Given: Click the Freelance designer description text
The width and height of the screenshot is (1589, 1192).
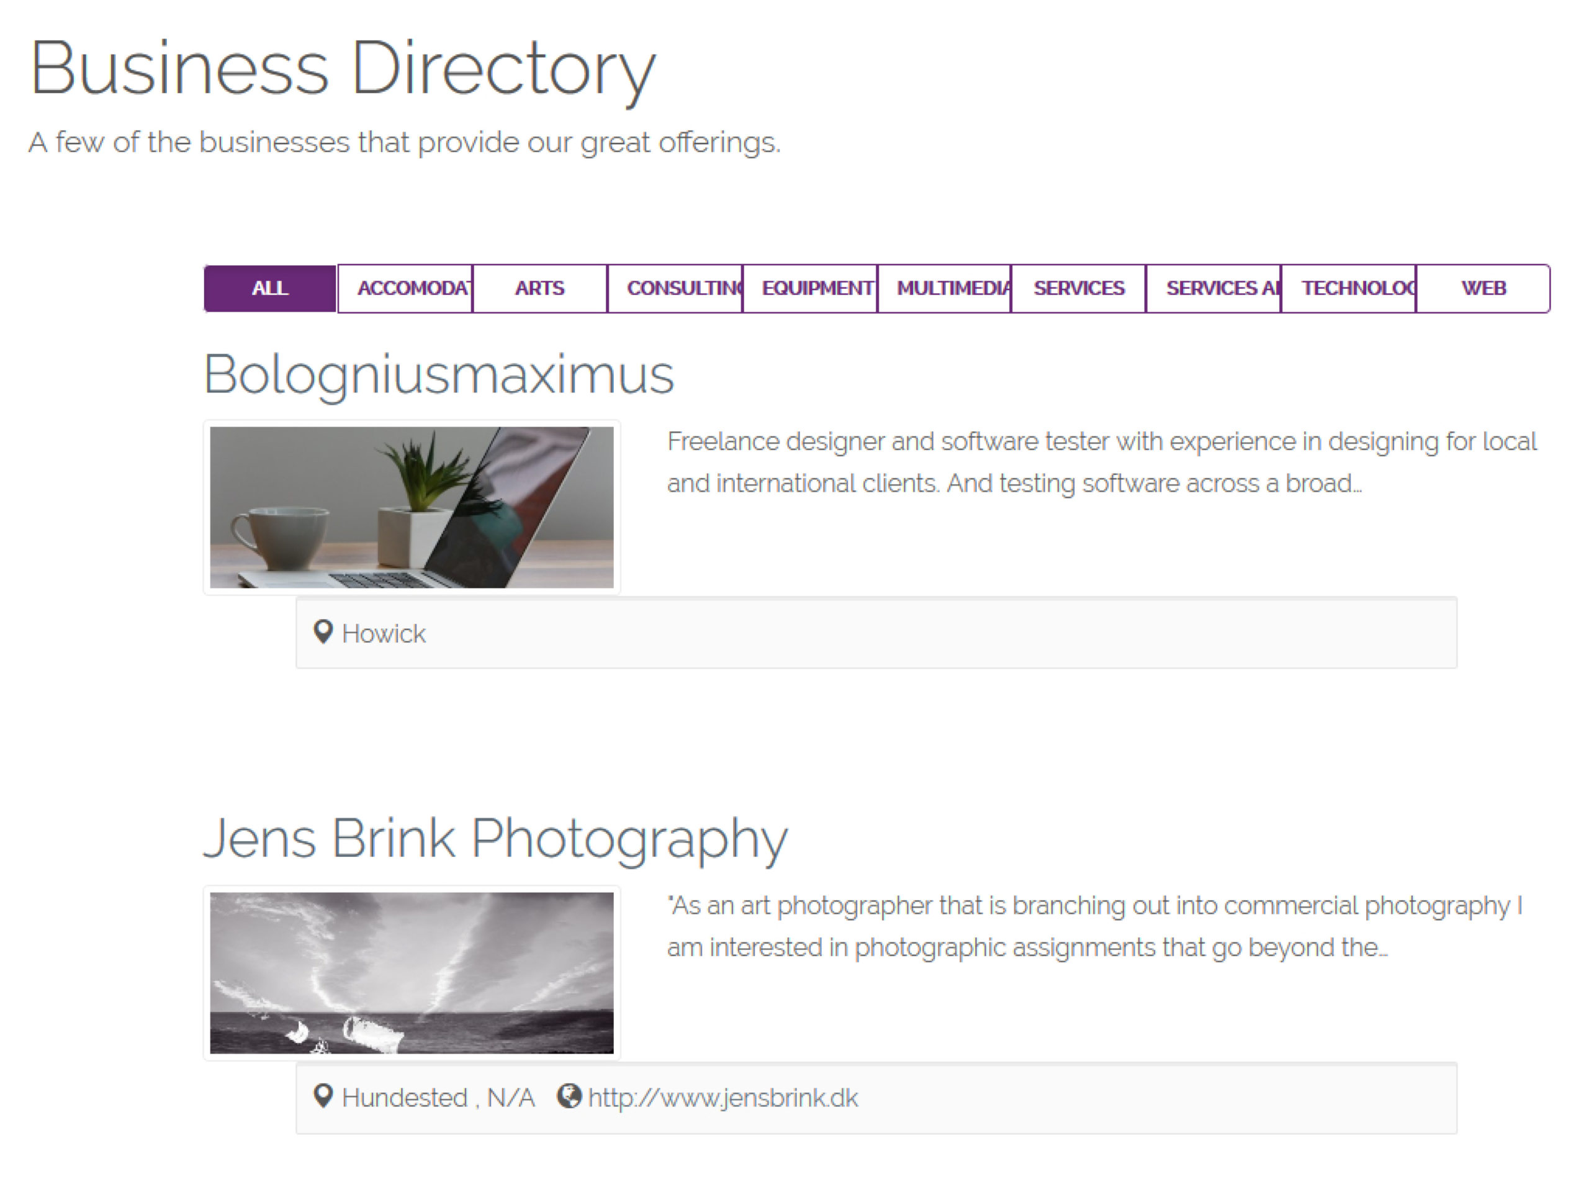Looking at the screenshot, I should (x=1101, y=462).
